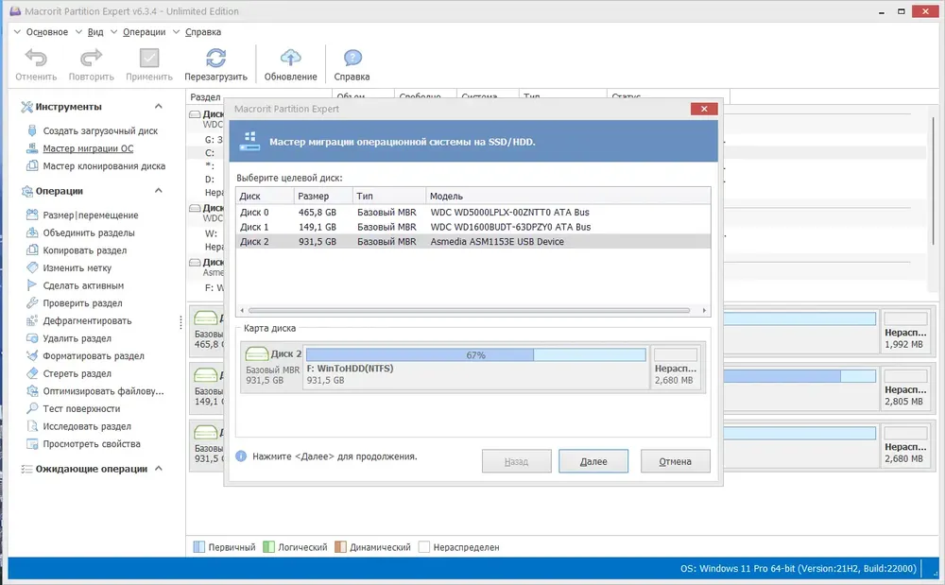The width and height of the screenshot is (945, 585).
Task: Collapse the Операции section
Action: tap(159, 191)
